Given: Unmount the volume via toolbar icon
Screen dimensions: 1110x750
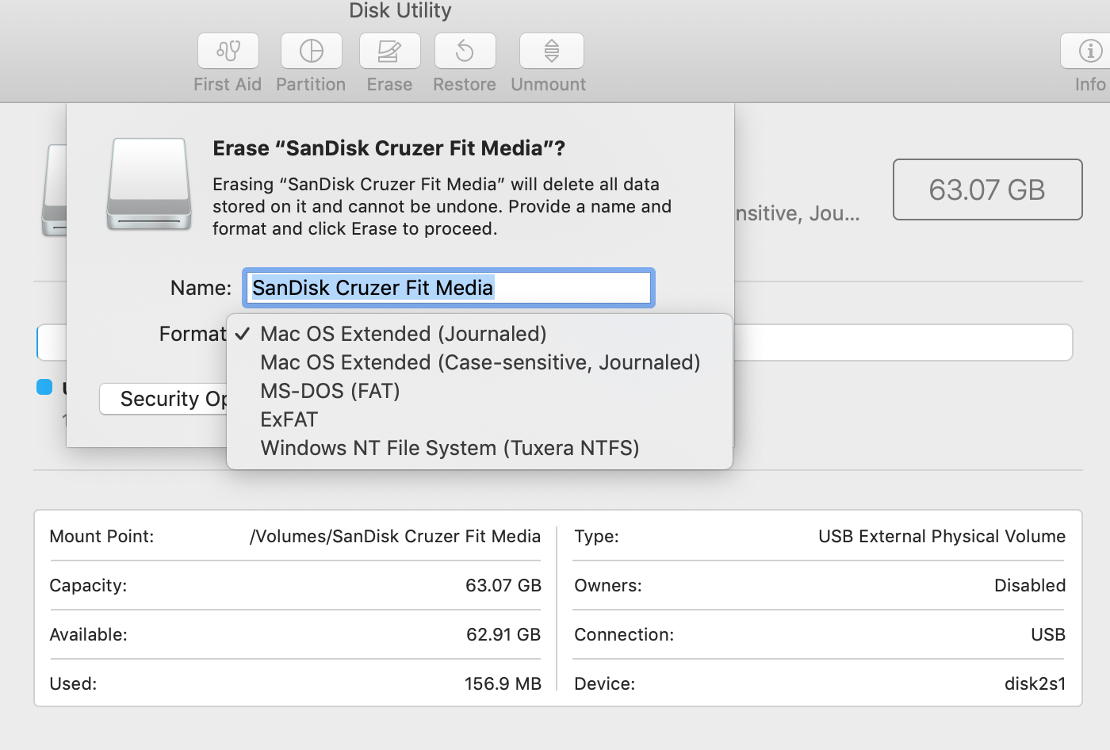Looking at the screenshot, I should click(552, 52).
